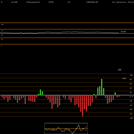Click the RSI line end near 55.66

(119, 32)
